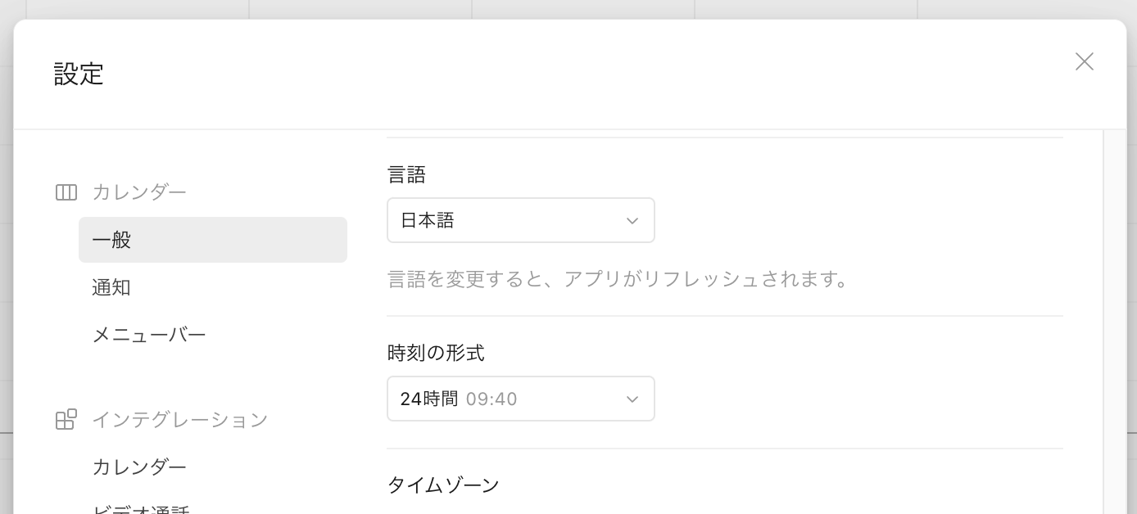
Task: Click the 時刻の形式 field label
Action: coord(436,353)
